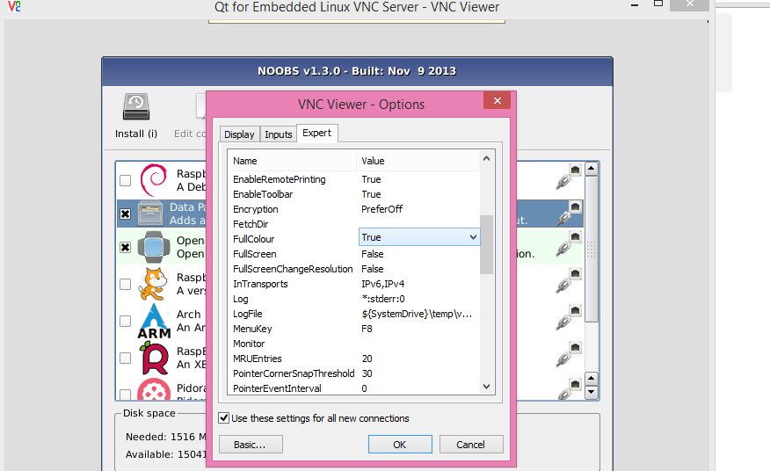
Task: Click network icon on the RaspBMC row
Action: (570, 355)
